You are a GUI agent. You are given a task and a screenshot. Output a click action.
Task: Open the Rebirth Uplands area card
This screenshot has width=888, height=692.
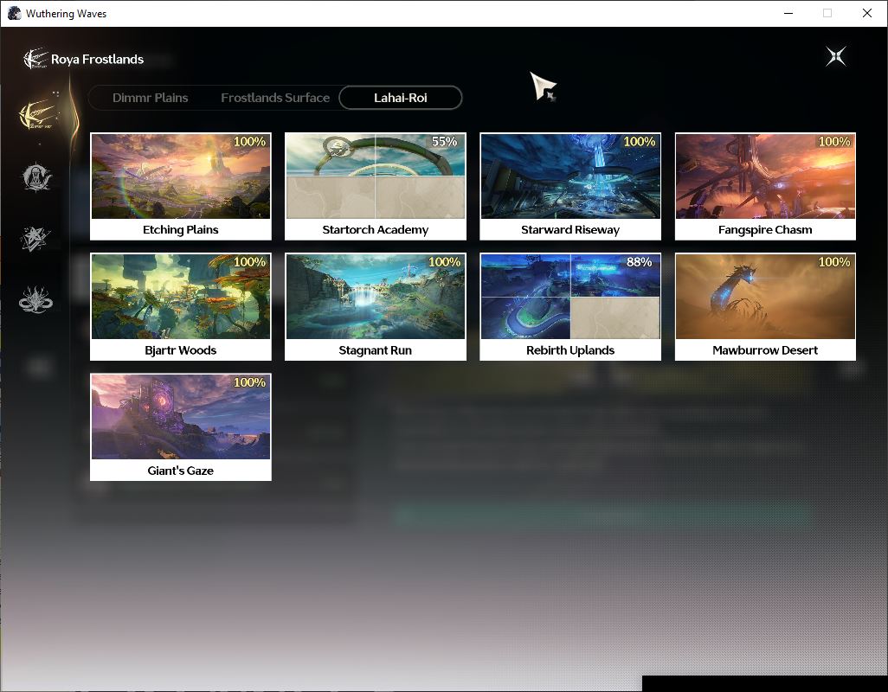pyautogui.click(x=570, y=307)
